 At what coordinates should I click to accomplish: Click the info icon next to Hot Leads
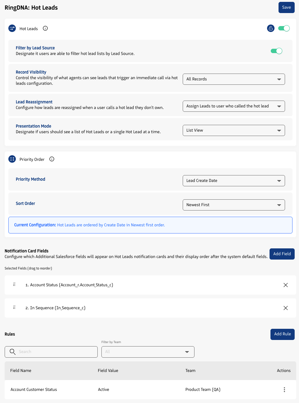coord(45,28)
